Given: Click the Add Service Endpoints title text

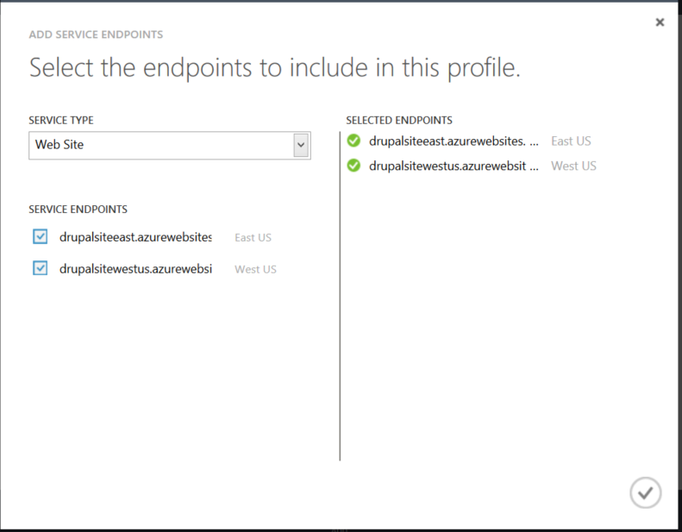Looking at the screenshot, I should tap(96, 35).
